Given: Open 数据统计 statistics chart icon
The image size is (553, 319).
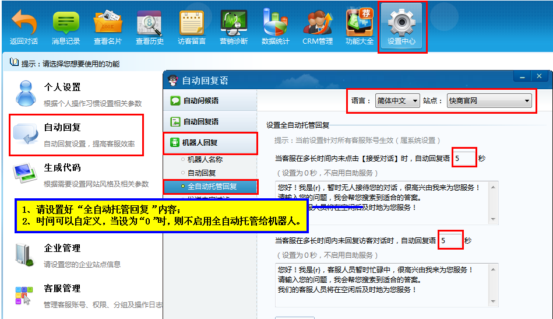Looking at the screenshot, I should point(276,23).
